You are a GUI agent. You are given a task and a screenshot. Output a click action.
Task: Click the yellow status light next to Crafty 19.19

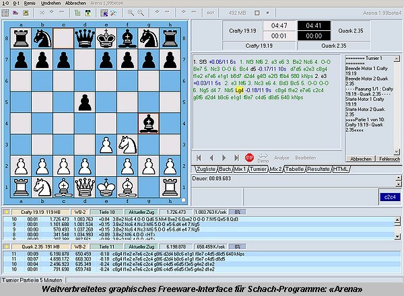(x=7, y=212)
